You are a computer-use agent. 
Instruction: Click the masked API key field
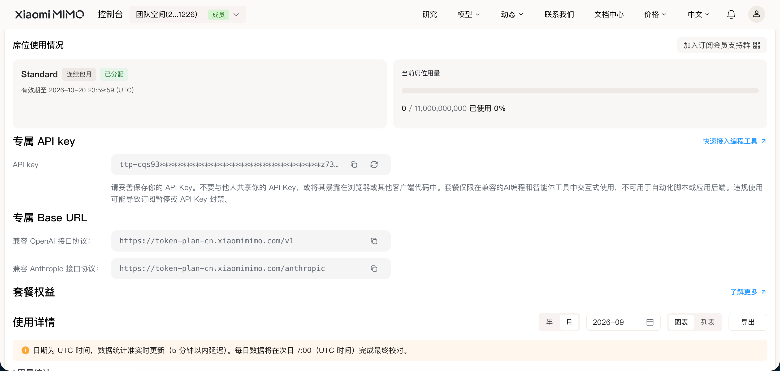click(x=251, y=165)
